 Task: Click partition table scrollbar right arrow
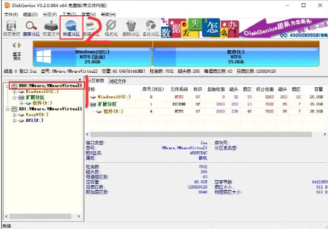click(325, 134)
